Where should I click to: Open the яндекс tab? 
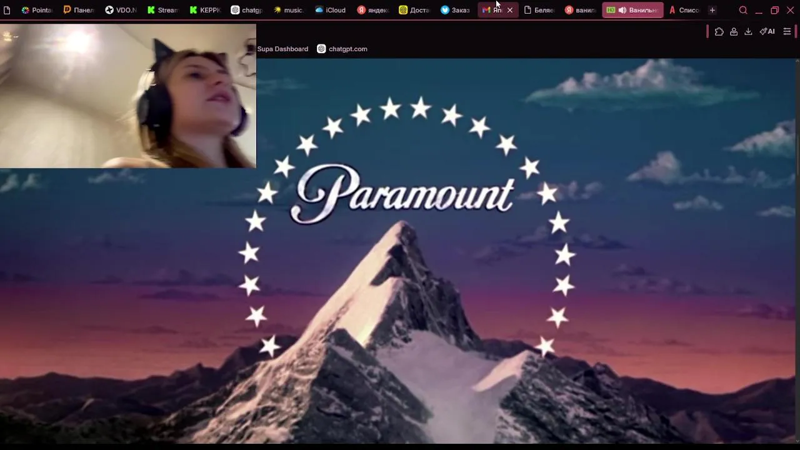pyautogui.click(x=373, y=10)
